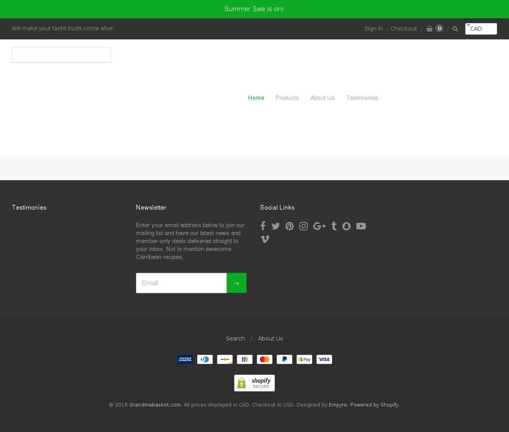Go to the Home menu item
509x432 pixels.
tap(256, 98)
